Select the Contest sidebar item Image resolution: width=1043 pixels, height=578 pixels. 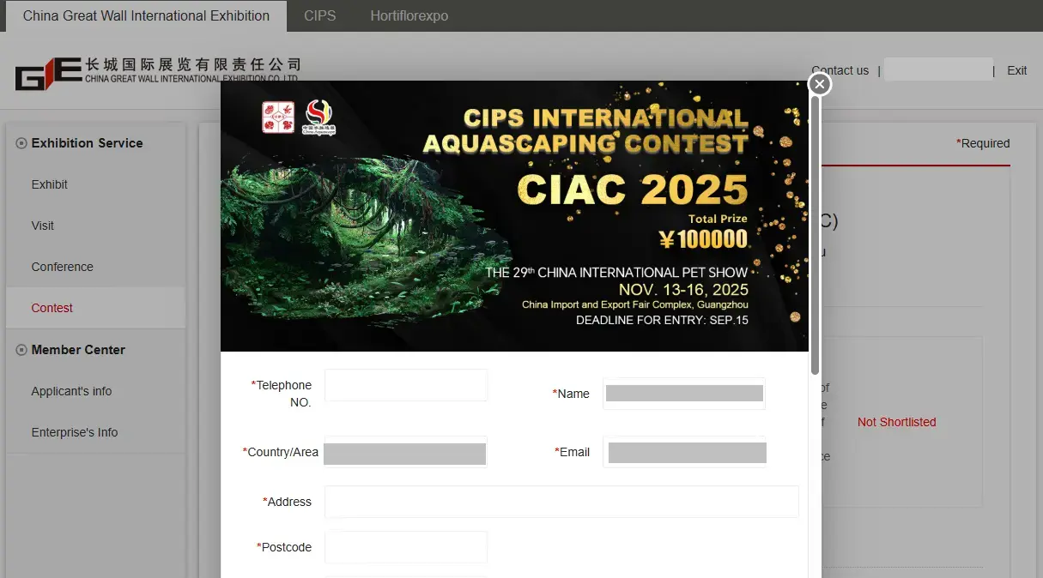tap(52, 308)
